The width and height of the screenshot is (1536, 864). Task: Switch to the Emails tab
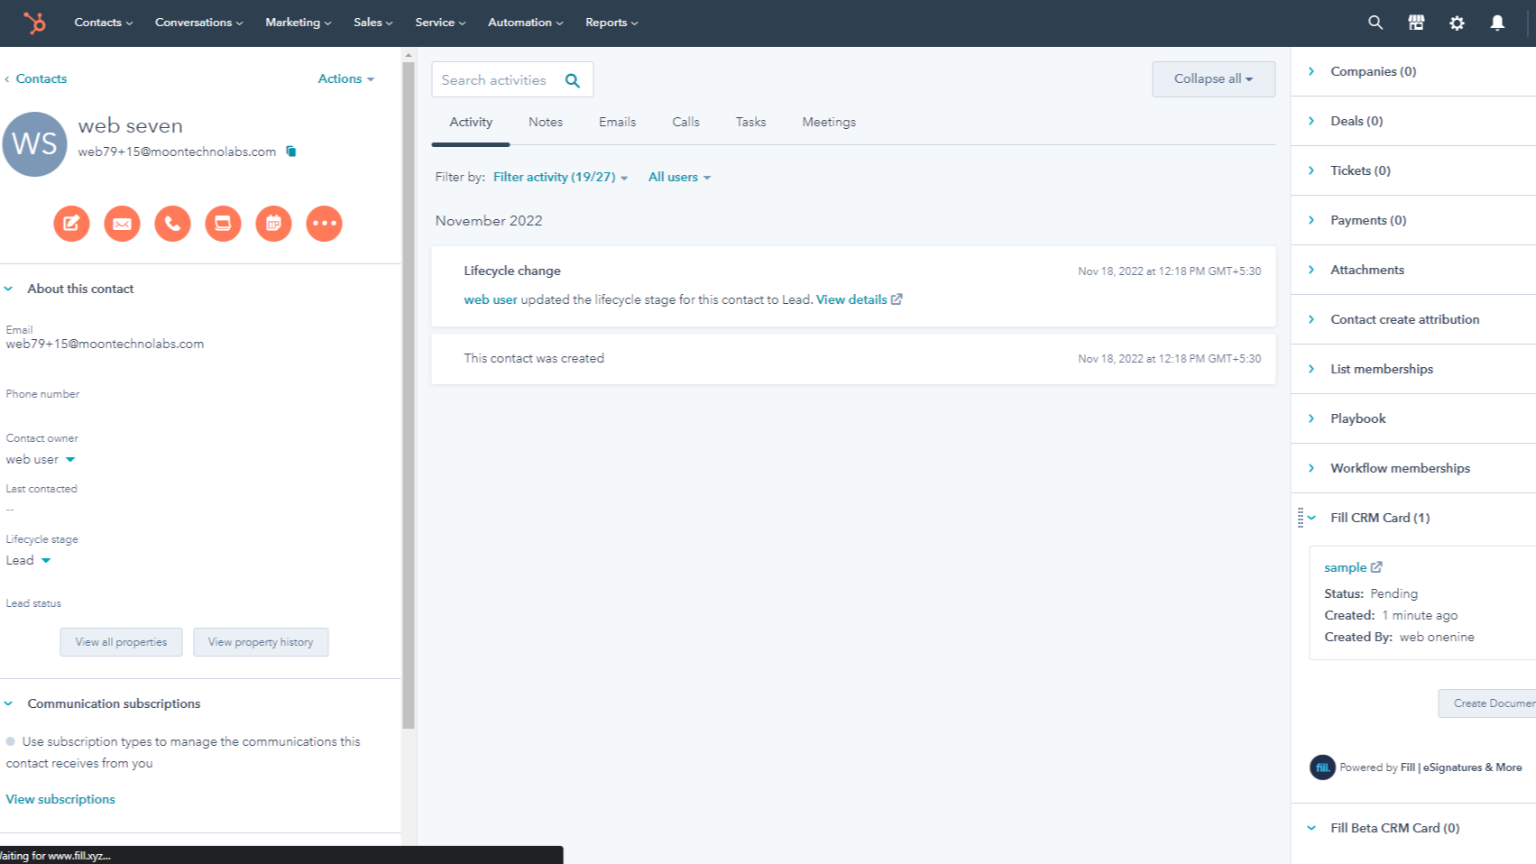(617, 121)
